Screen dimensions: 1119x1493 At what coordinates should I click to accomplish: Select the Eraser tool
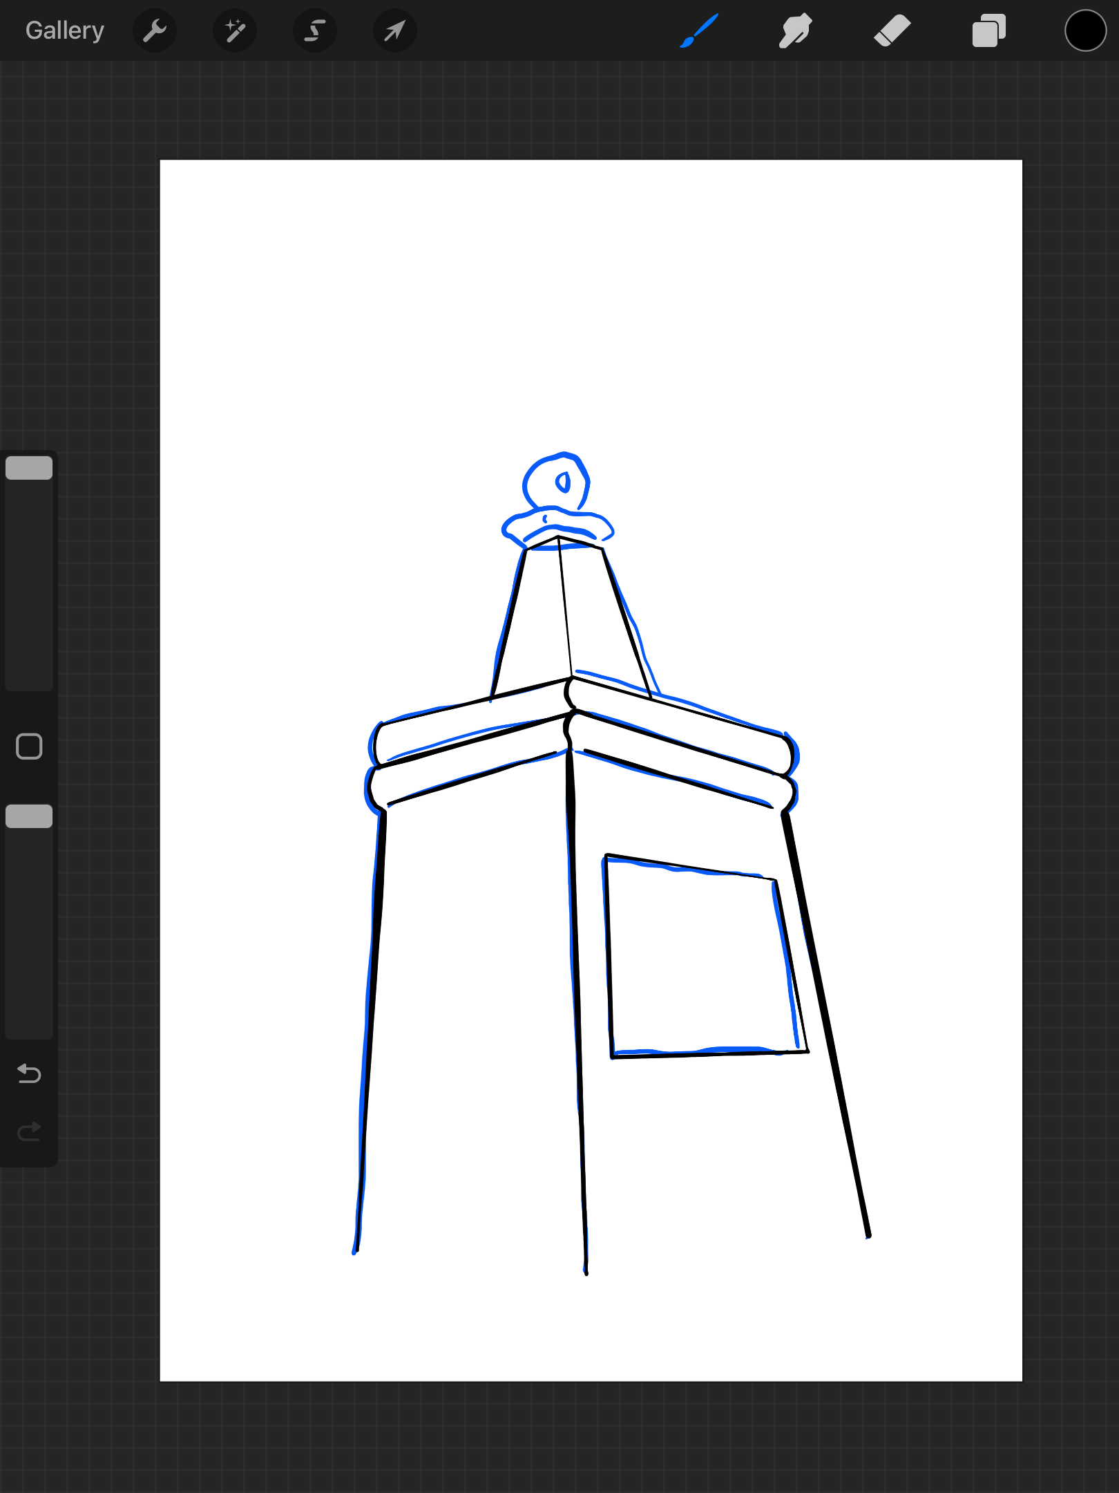click(892, 30)
